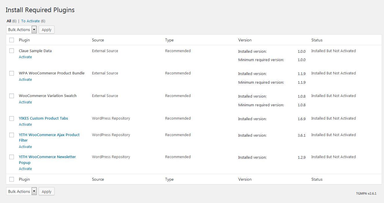Tick the YITH WooCommerce Newsletter Popup checkbox

pyautogui.click(x=12, y=157)
